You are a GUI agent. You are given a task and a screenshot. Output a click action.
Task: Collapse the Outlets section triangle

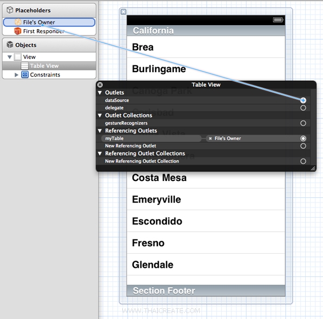100,93
